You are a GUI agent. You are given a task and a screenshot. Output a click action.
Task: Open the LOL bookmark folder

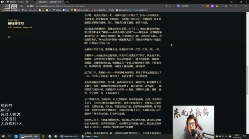click(x=42, y=10)
